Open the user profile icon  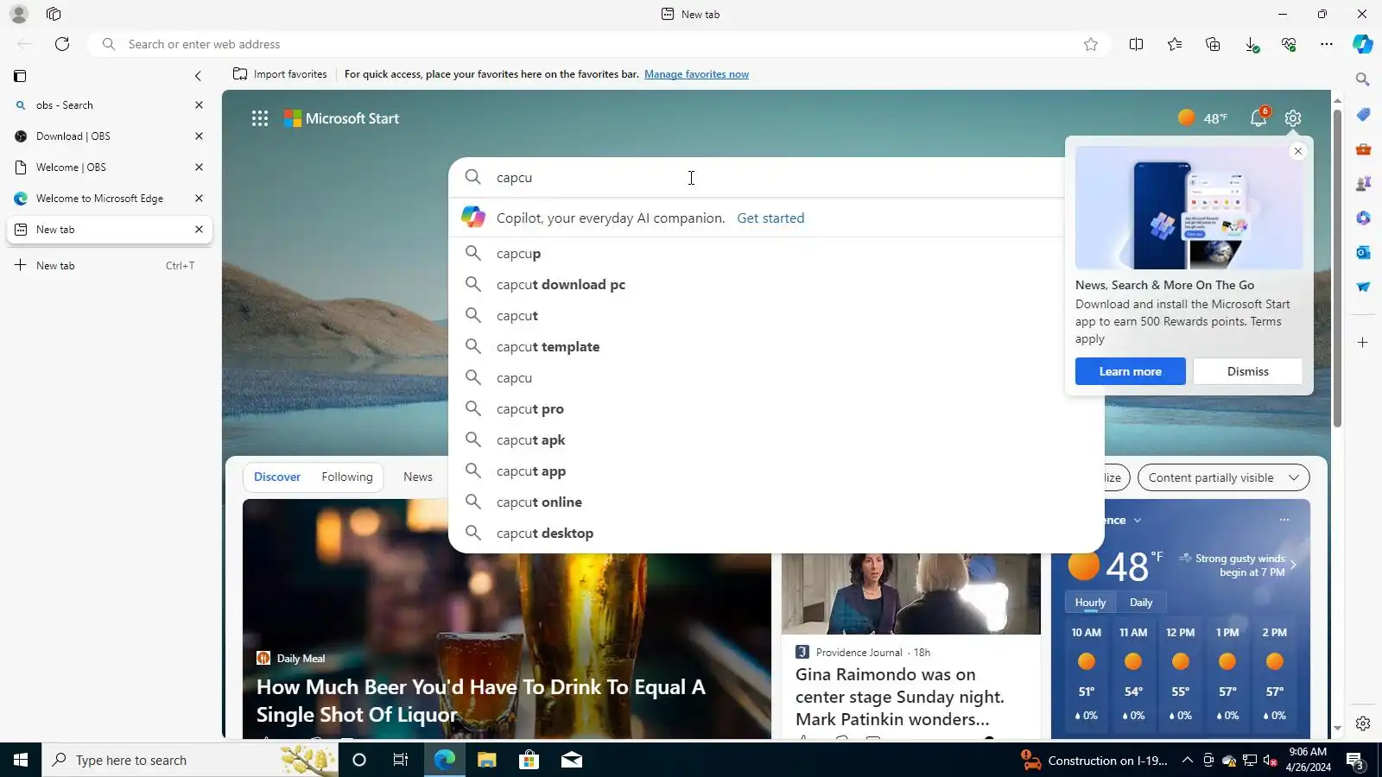19,14
